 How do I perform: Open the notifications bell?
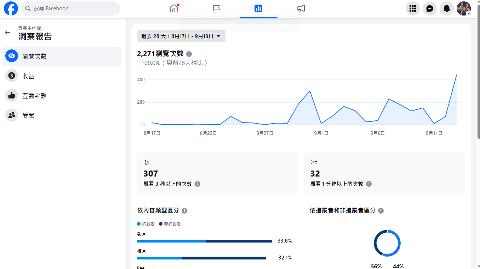(x=446, y=8)
